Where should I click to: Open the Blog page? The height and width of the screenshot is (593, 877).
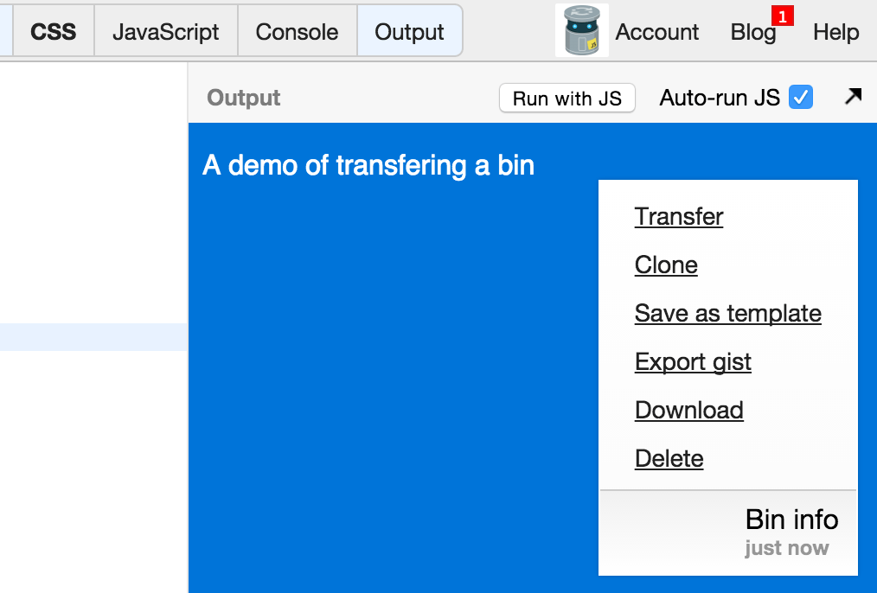point(752,32)
